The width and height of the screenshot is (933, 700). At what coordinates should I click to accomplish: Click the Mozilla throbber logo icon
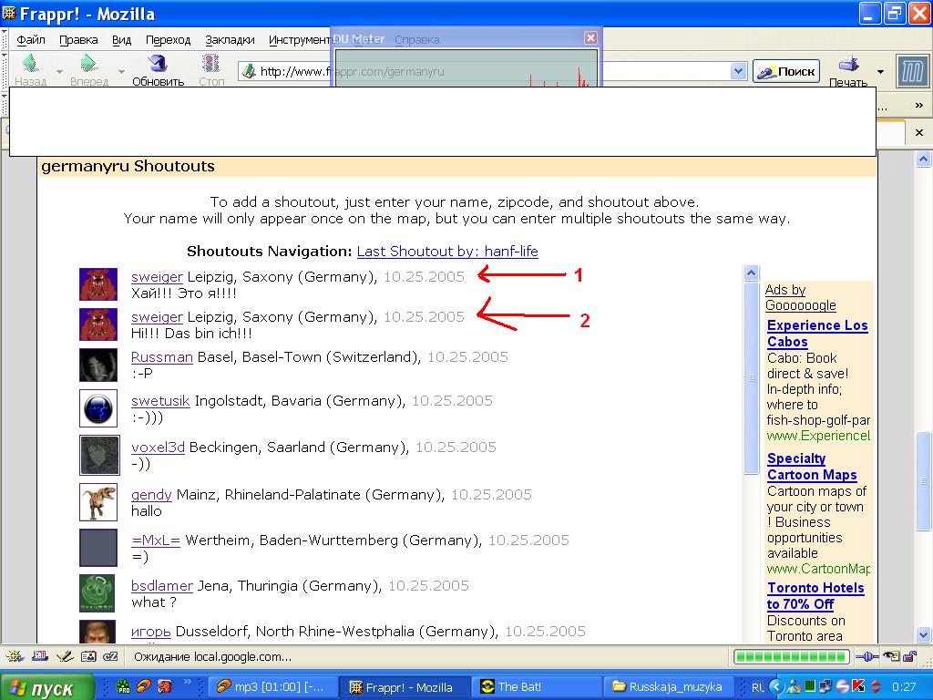(912, 71)
